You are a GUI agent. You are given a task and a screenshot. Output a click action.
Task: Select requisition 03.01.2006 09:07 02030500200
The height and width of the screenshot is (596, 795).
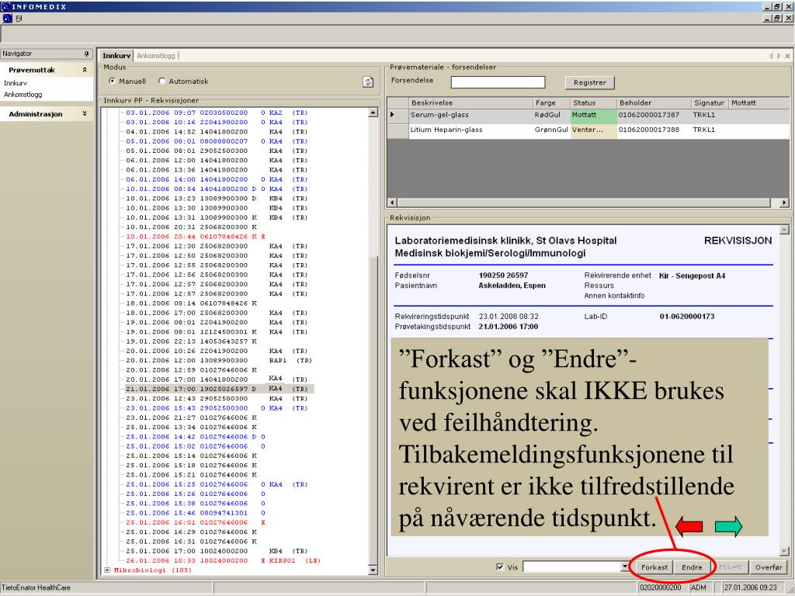tap(217, 113)
